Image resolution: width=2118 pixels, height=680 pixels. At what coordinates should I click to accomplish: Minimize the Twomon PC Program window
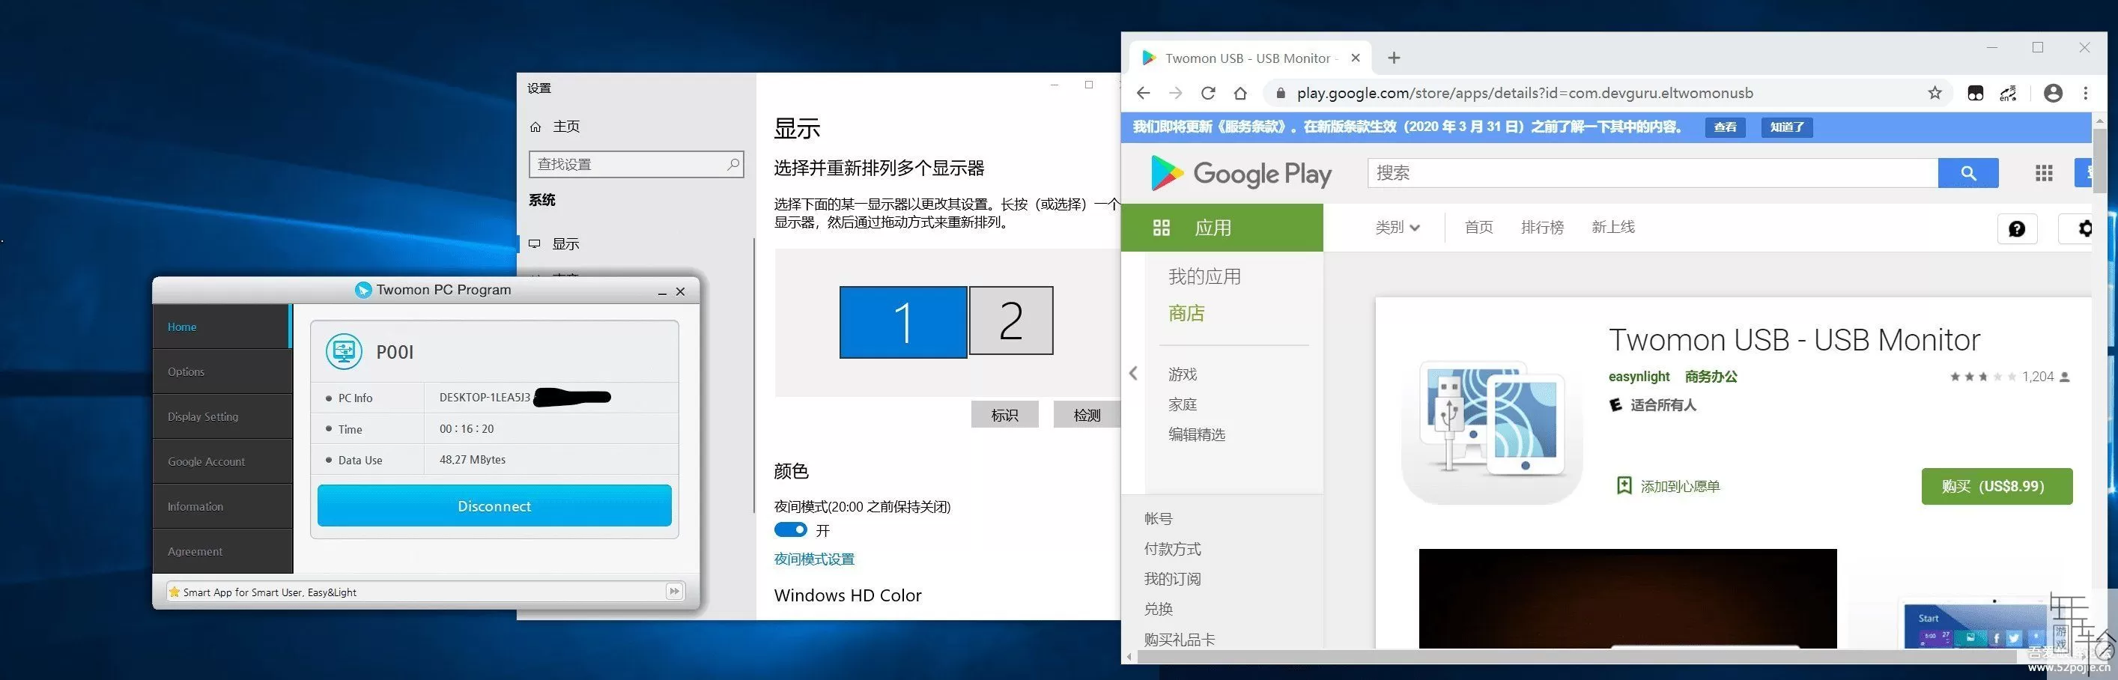(x=662, y=292)
